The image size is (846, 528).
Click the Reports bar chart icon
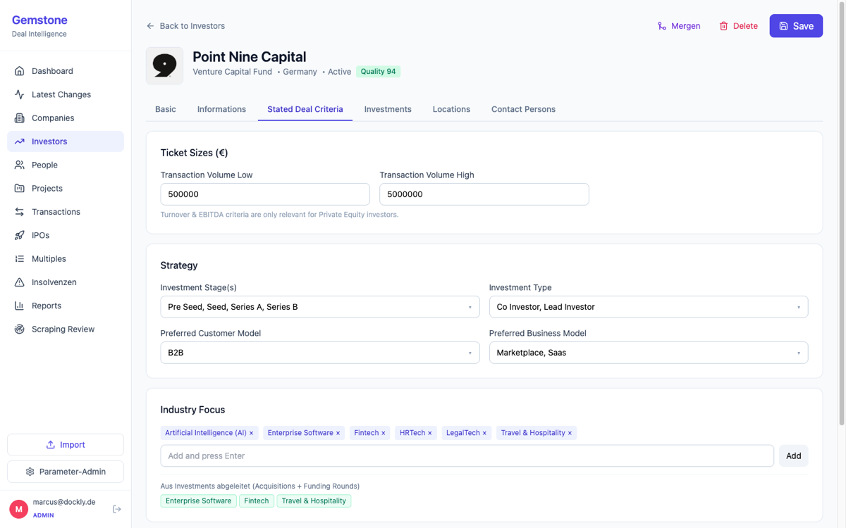point(19,306)
